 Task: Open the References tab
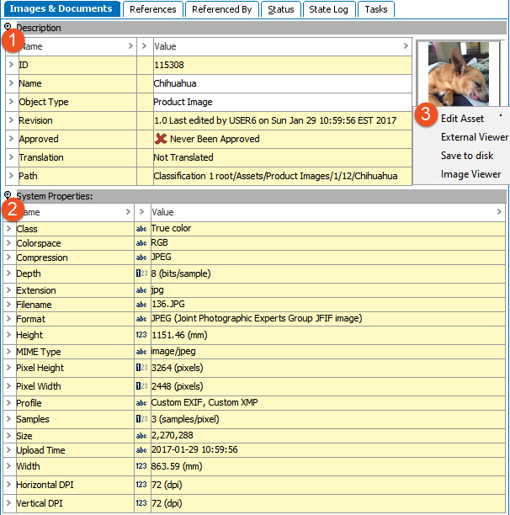(x=152, y=9)
